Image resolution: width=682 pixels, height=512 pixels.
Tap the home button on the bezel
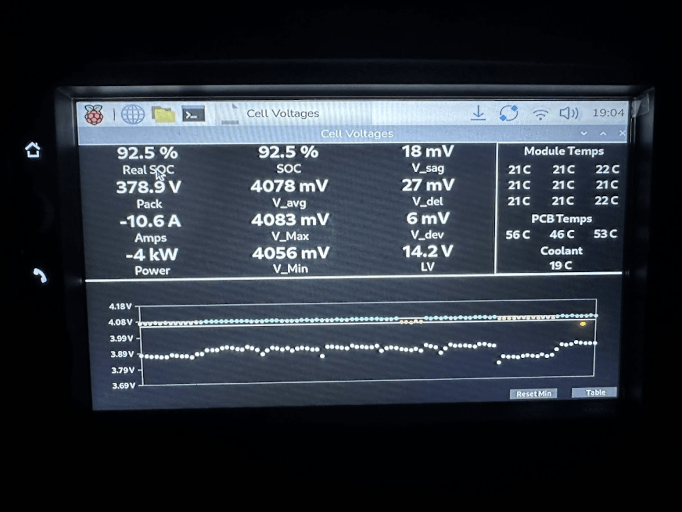(33, 150)
